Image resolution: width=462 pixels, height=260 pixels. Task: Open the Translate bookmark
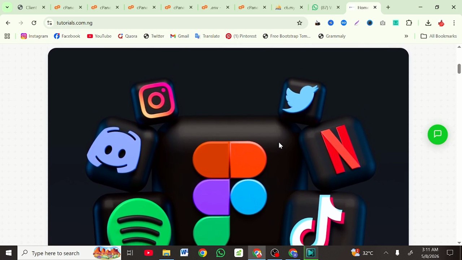tap(208, 36)
